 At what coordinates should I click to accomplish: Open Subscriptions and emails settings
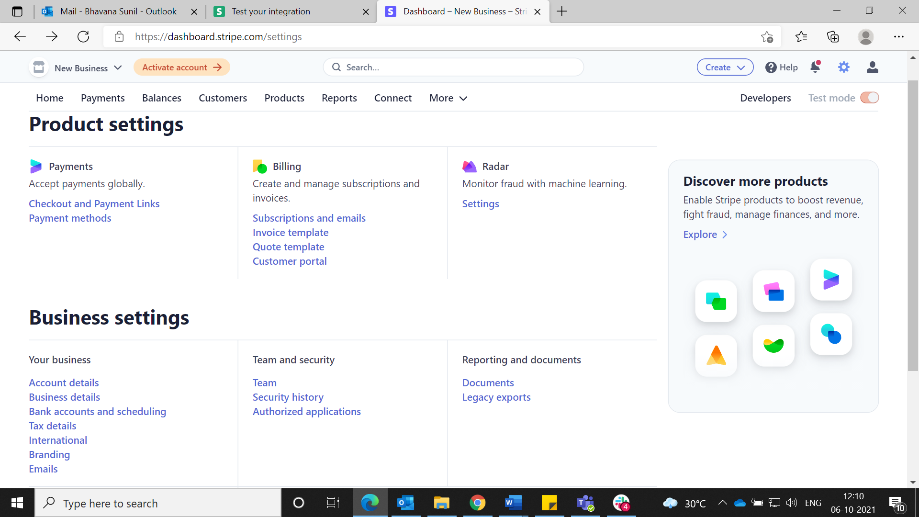click(x=309, y=218)
